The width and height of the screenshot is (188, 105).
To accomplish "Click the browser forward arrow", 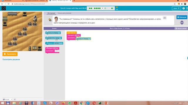I will point(5,4).
